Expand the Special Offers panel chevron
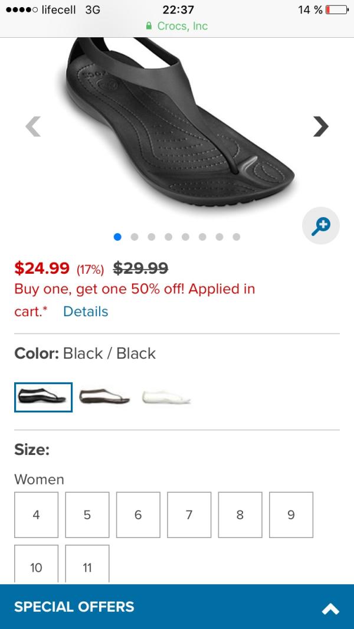This screenshot has height=629, width=354. click(x=330, y=608)
